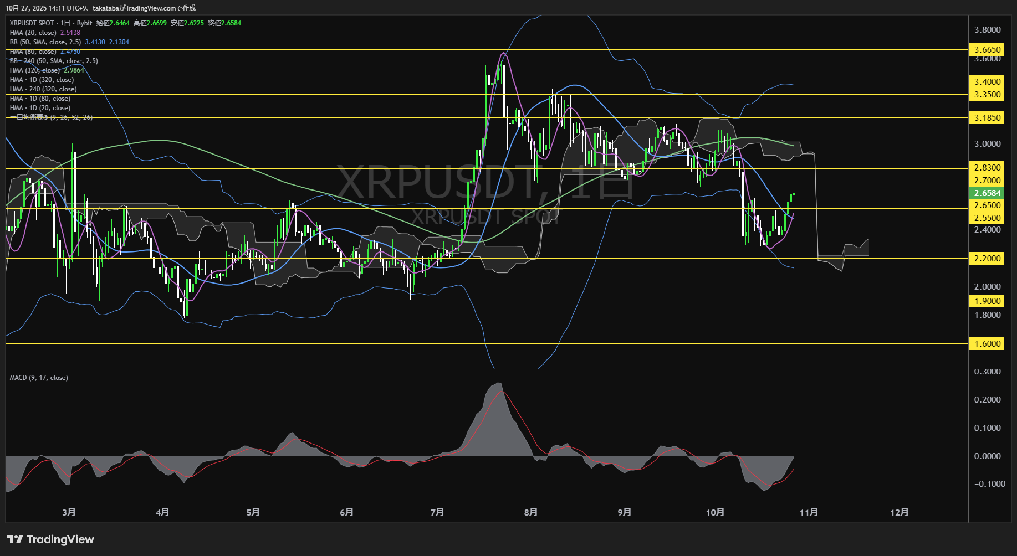Click the MACD (9, 17, close) legend
Screen dimensions: 1017x556
tap(39, 378)
